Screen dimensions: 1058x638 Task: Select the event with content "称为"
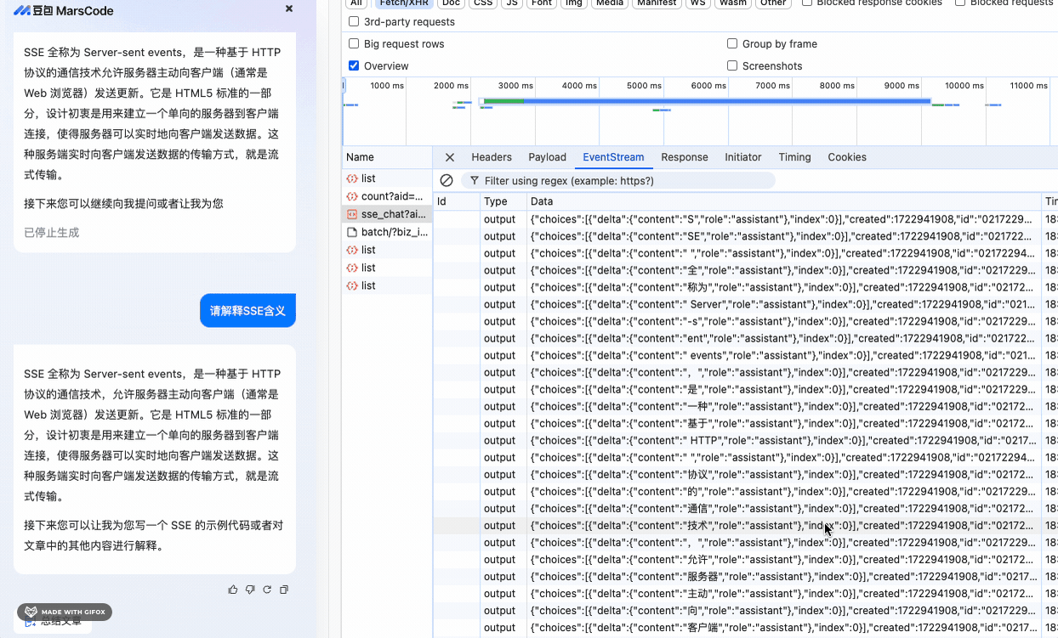pos(745,287)
